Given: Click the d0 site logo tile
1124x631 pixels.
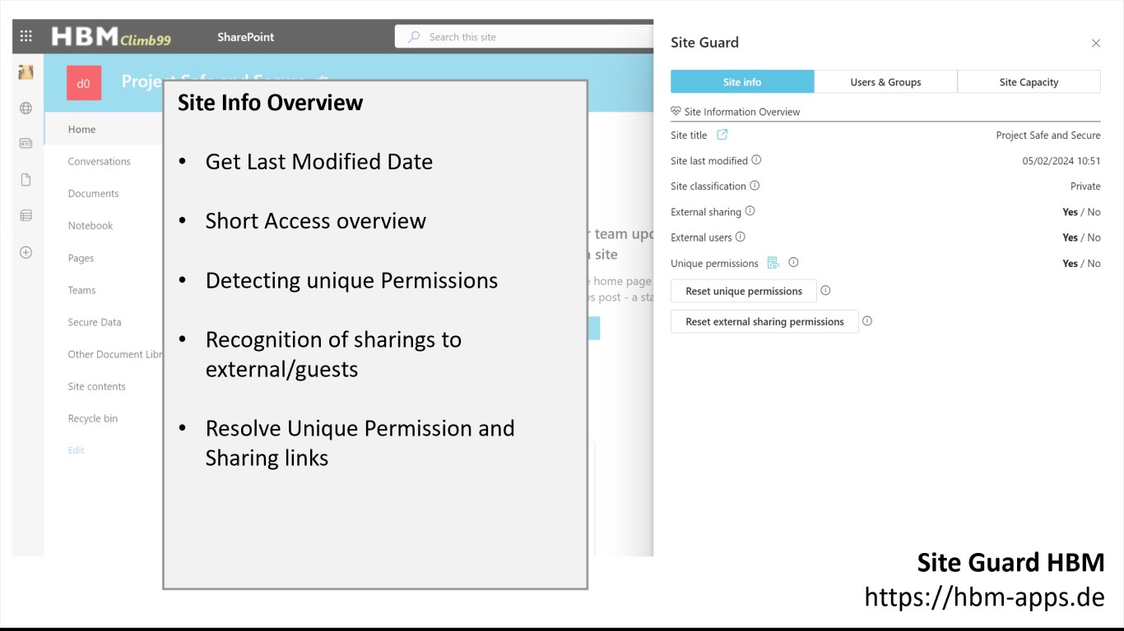Looking at the screenshot, I should pyautogui.click(x=84, y=83).
